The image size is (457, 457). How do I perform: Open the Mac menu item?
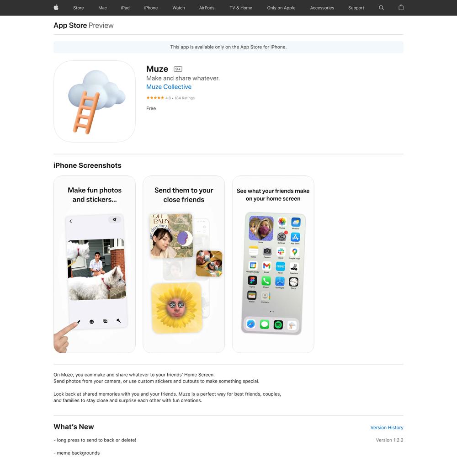point(102,8)
